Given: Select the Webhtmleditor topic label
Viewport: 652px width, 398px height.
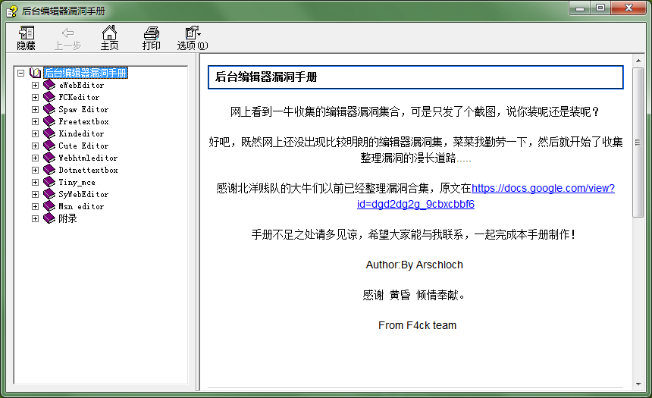Looking at the screenshot, I should 88,158.
